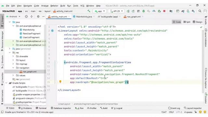Collapse the java folder

pos(10,22)
